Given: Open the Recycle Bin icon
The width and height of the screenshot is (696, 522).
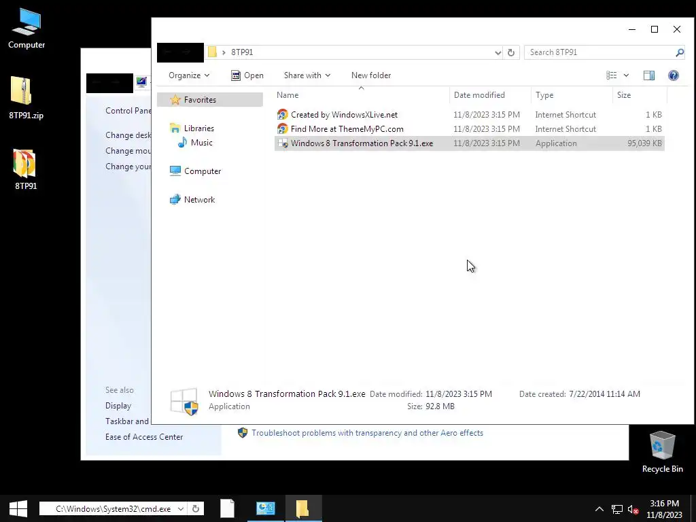Looking at the screenshot, I should (x=662, y=451).
